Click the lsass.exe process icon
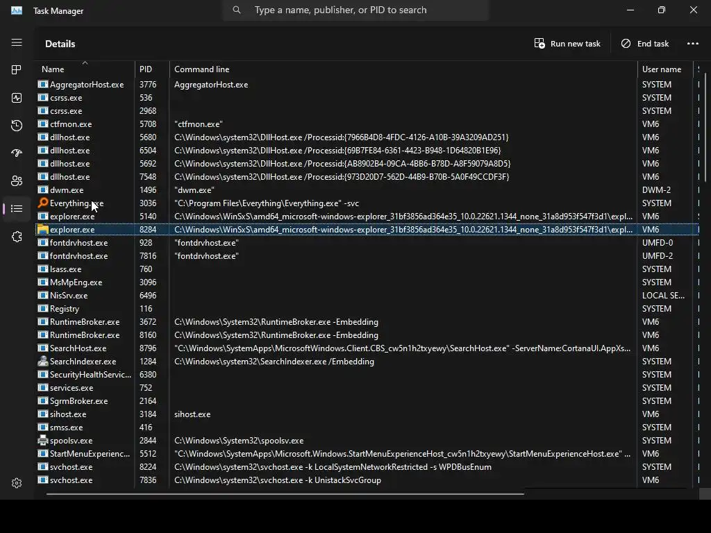Image resolution: width=711 pixels, height=533 pixels. point(42,269)
